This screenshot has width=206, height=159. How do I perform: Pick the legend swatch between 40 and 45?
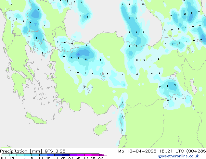click(88, 155)
